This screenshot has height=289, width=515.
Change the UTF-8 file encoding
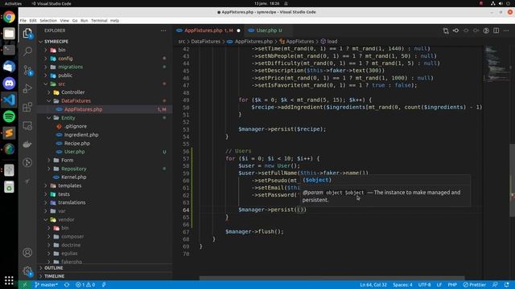click(424, 285)
